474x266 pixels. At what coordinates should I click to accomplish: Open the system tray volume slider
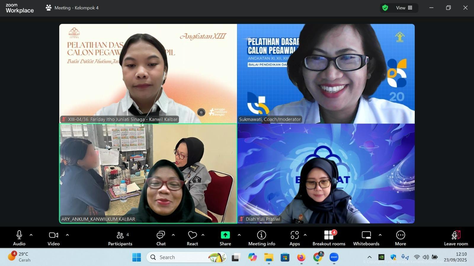[x=426, y=257]
